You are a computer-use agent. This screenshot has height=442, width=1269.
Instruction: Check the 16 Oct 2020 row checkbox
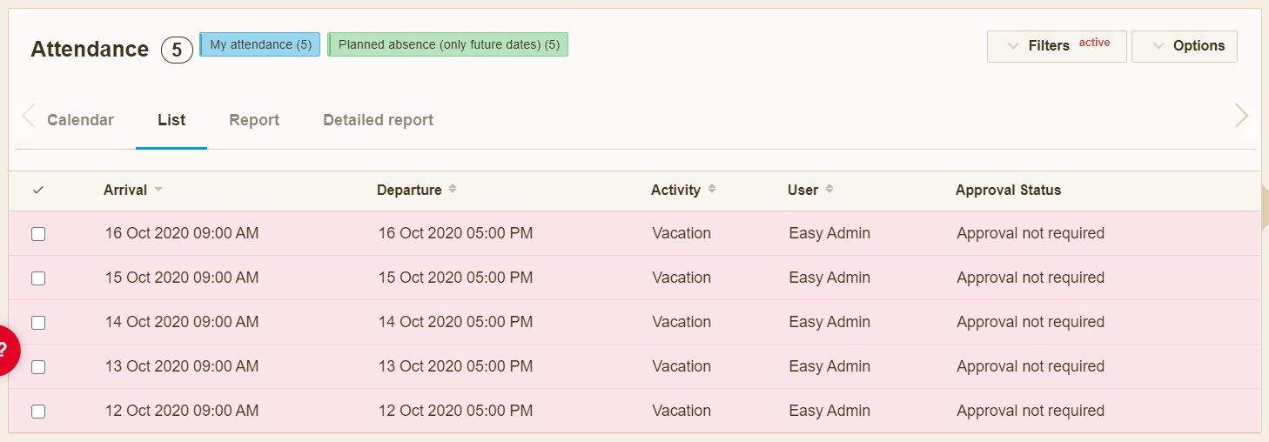click(x=38, y=234)
